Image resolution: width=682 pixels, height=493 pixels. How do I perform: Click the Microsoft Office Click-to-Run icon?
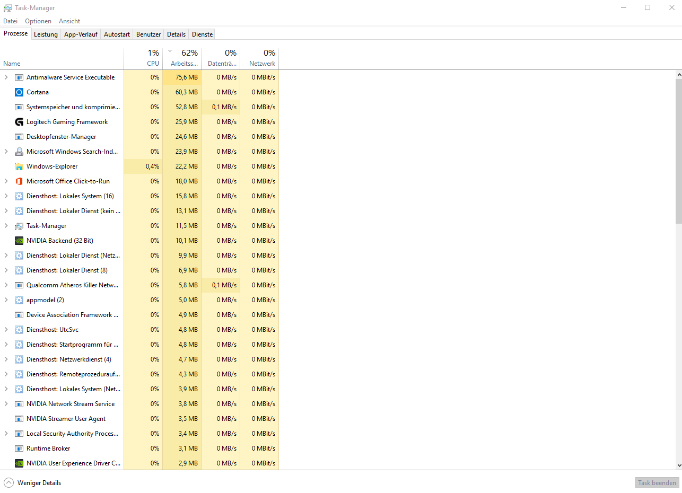pos(19,181)
